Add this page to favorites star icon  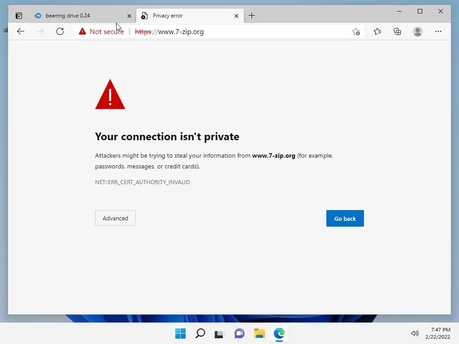click(x=356, y=32)
